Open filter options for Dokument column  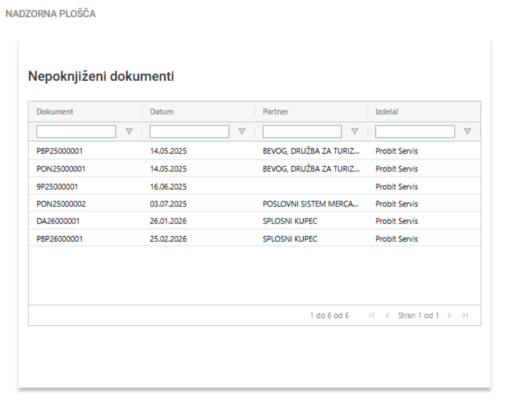(129, 131)
